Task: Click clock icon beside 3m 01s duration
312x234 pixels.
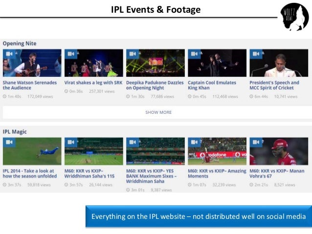Action: [128, 190]
